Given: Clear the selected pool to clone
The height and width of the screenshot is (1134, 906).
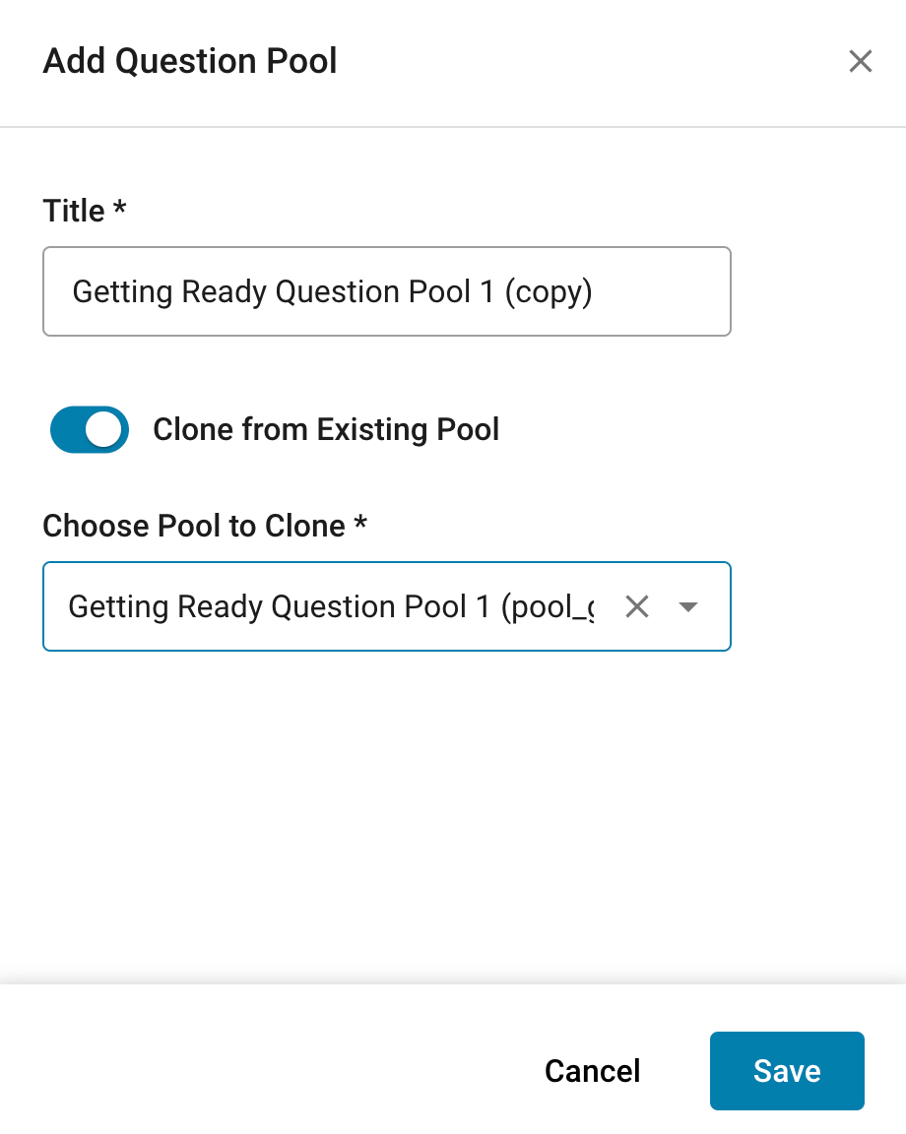Looking at the screenshot, I should point(637,607).
